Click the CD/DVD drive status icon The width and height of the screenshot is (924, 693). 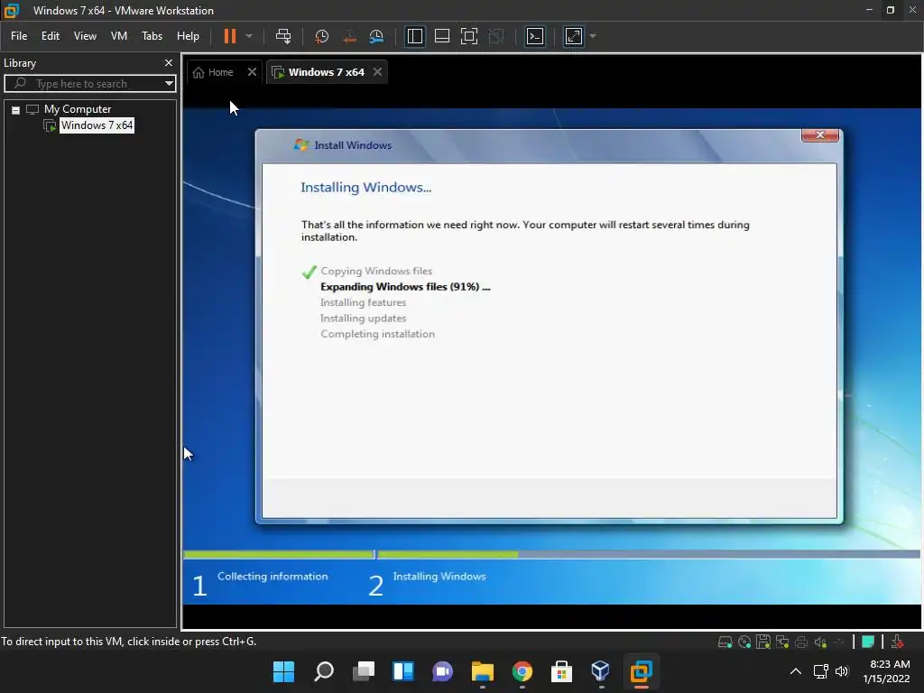point(744,642)
